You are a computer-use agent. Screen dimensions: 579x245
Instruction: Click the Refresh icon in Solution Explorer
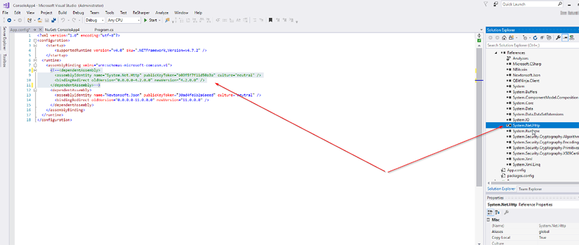tap(534, 37)
